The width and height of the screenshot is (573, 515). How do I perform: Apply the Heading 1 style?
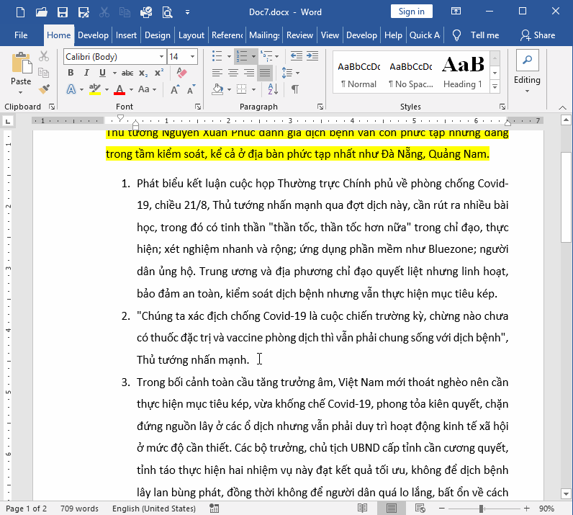[x=463, y=72]
